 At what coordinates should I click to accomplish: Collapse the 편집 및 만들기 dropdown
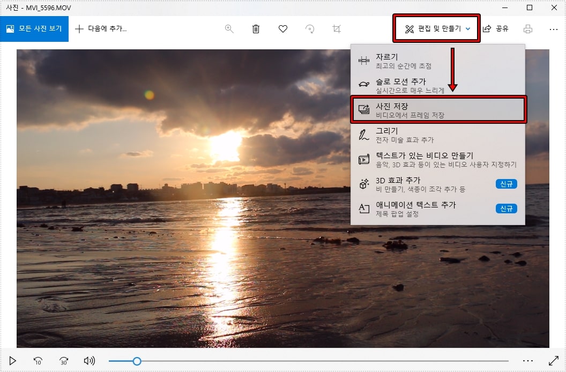436,28
